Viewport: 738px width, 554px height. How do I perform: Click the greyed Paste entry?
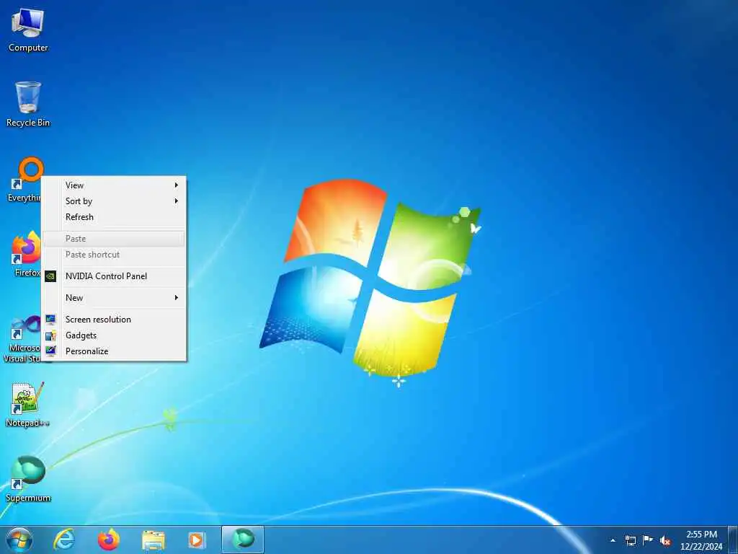[115, 238]
